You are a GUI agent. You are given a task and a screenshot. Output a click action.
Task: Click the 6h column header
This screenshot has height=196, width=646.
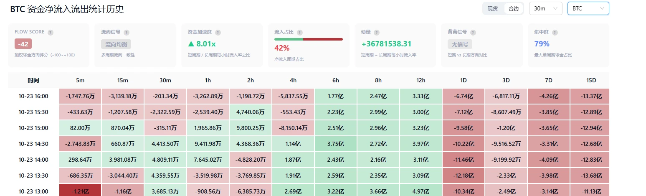click(x=336, y=80)
